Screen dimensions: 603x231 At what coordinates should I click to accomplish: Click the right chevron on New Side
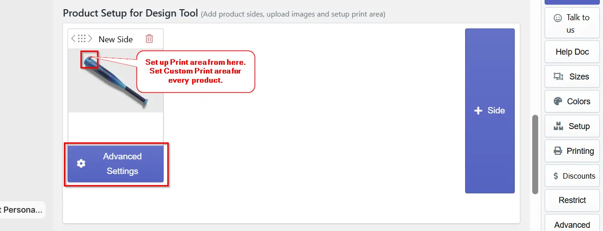click(90, 39)
